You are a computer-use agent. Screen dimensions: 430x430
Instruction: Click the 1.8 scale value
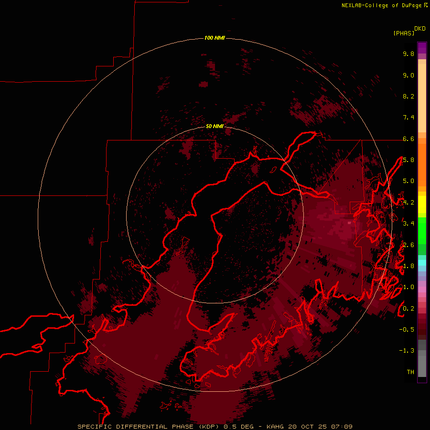408,266
